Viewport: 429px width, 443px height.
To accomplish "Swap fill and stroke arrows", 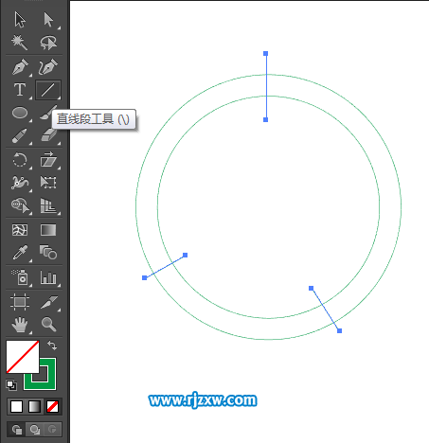I will [52, 346].
